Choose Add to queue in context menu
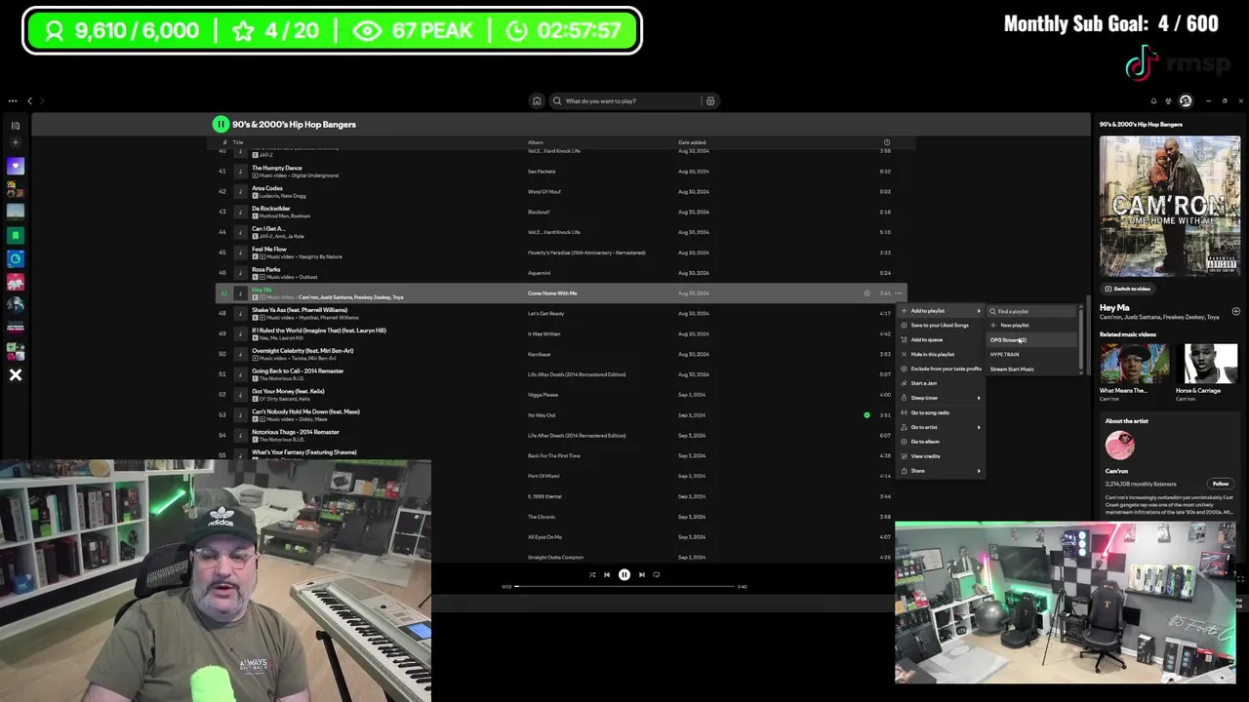This screenshot has height=702, width=1249. point(941,340)
